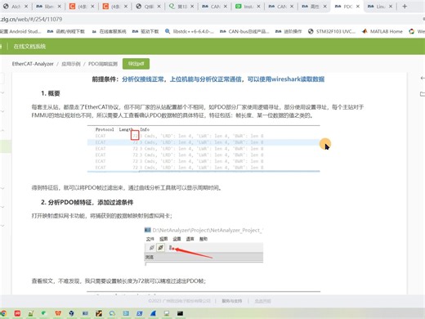Click the green 导出pdf button

pos(136,64)
